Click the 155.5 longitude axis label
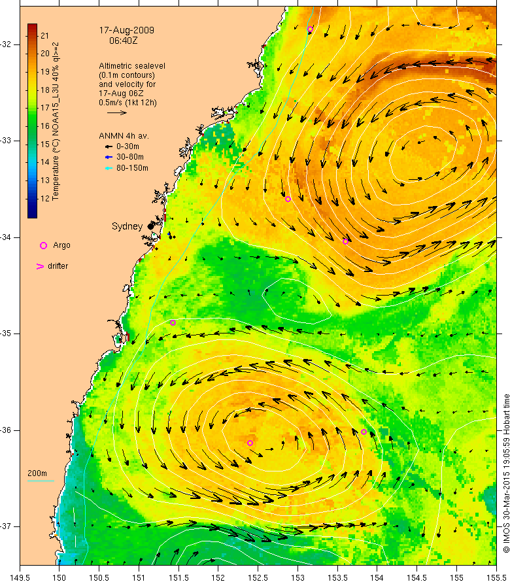 [x=496, y=577]
